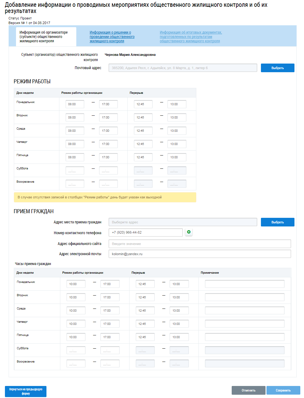Click the Отменить button

248,390
